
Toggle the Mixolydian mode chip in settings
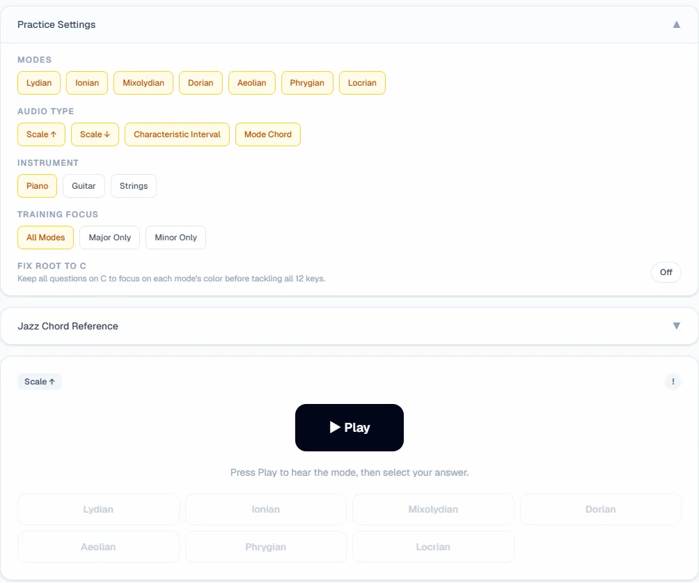143,83
